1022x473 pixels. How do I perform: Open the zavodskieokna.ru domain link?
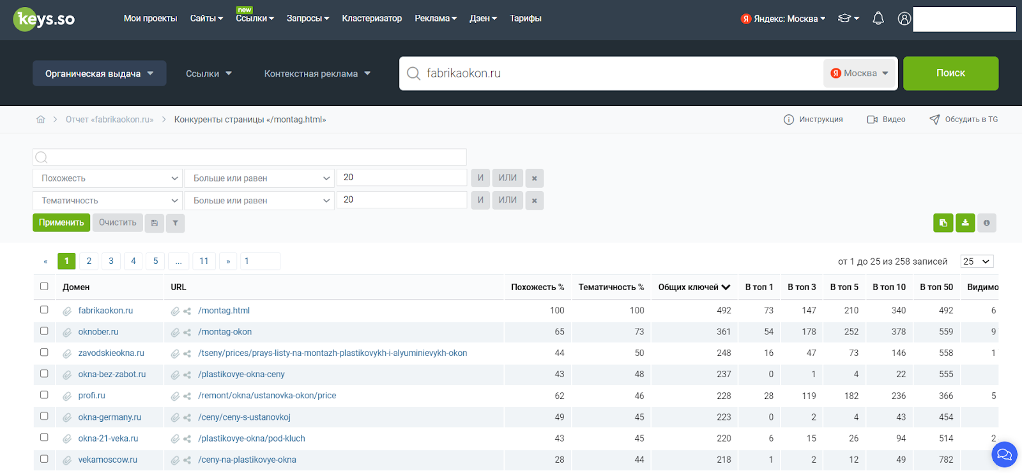click(x=111, y=353)
